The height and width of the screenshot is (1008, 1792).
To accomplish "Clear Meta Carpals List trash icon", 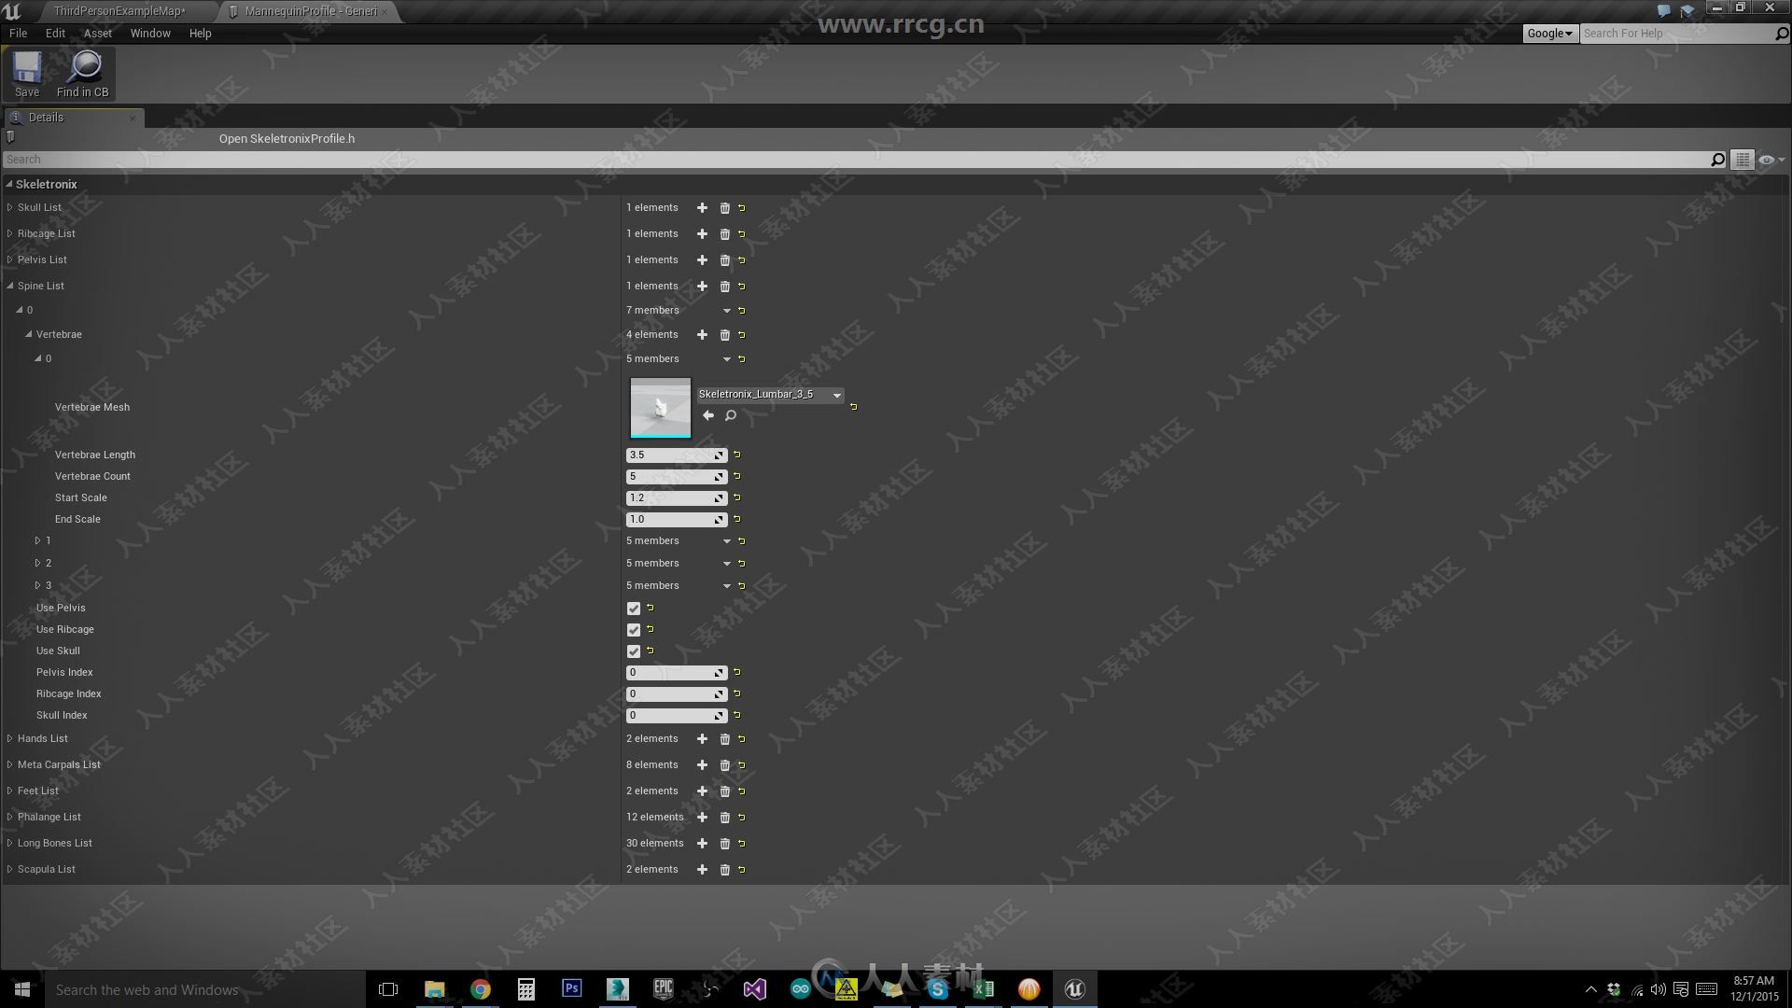I will (724, 765).
